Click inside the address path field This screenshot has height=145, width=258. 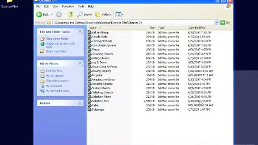click(x=130, y=23)
